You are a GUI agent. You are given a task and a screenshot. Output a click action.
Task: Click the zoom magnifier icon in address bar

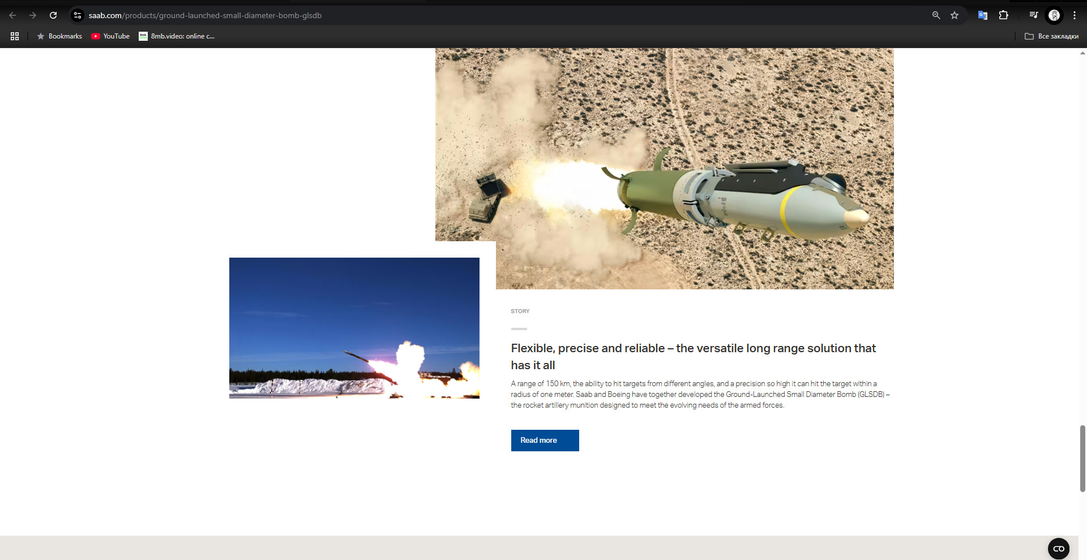pyautogui.click(x=936, y=15)
